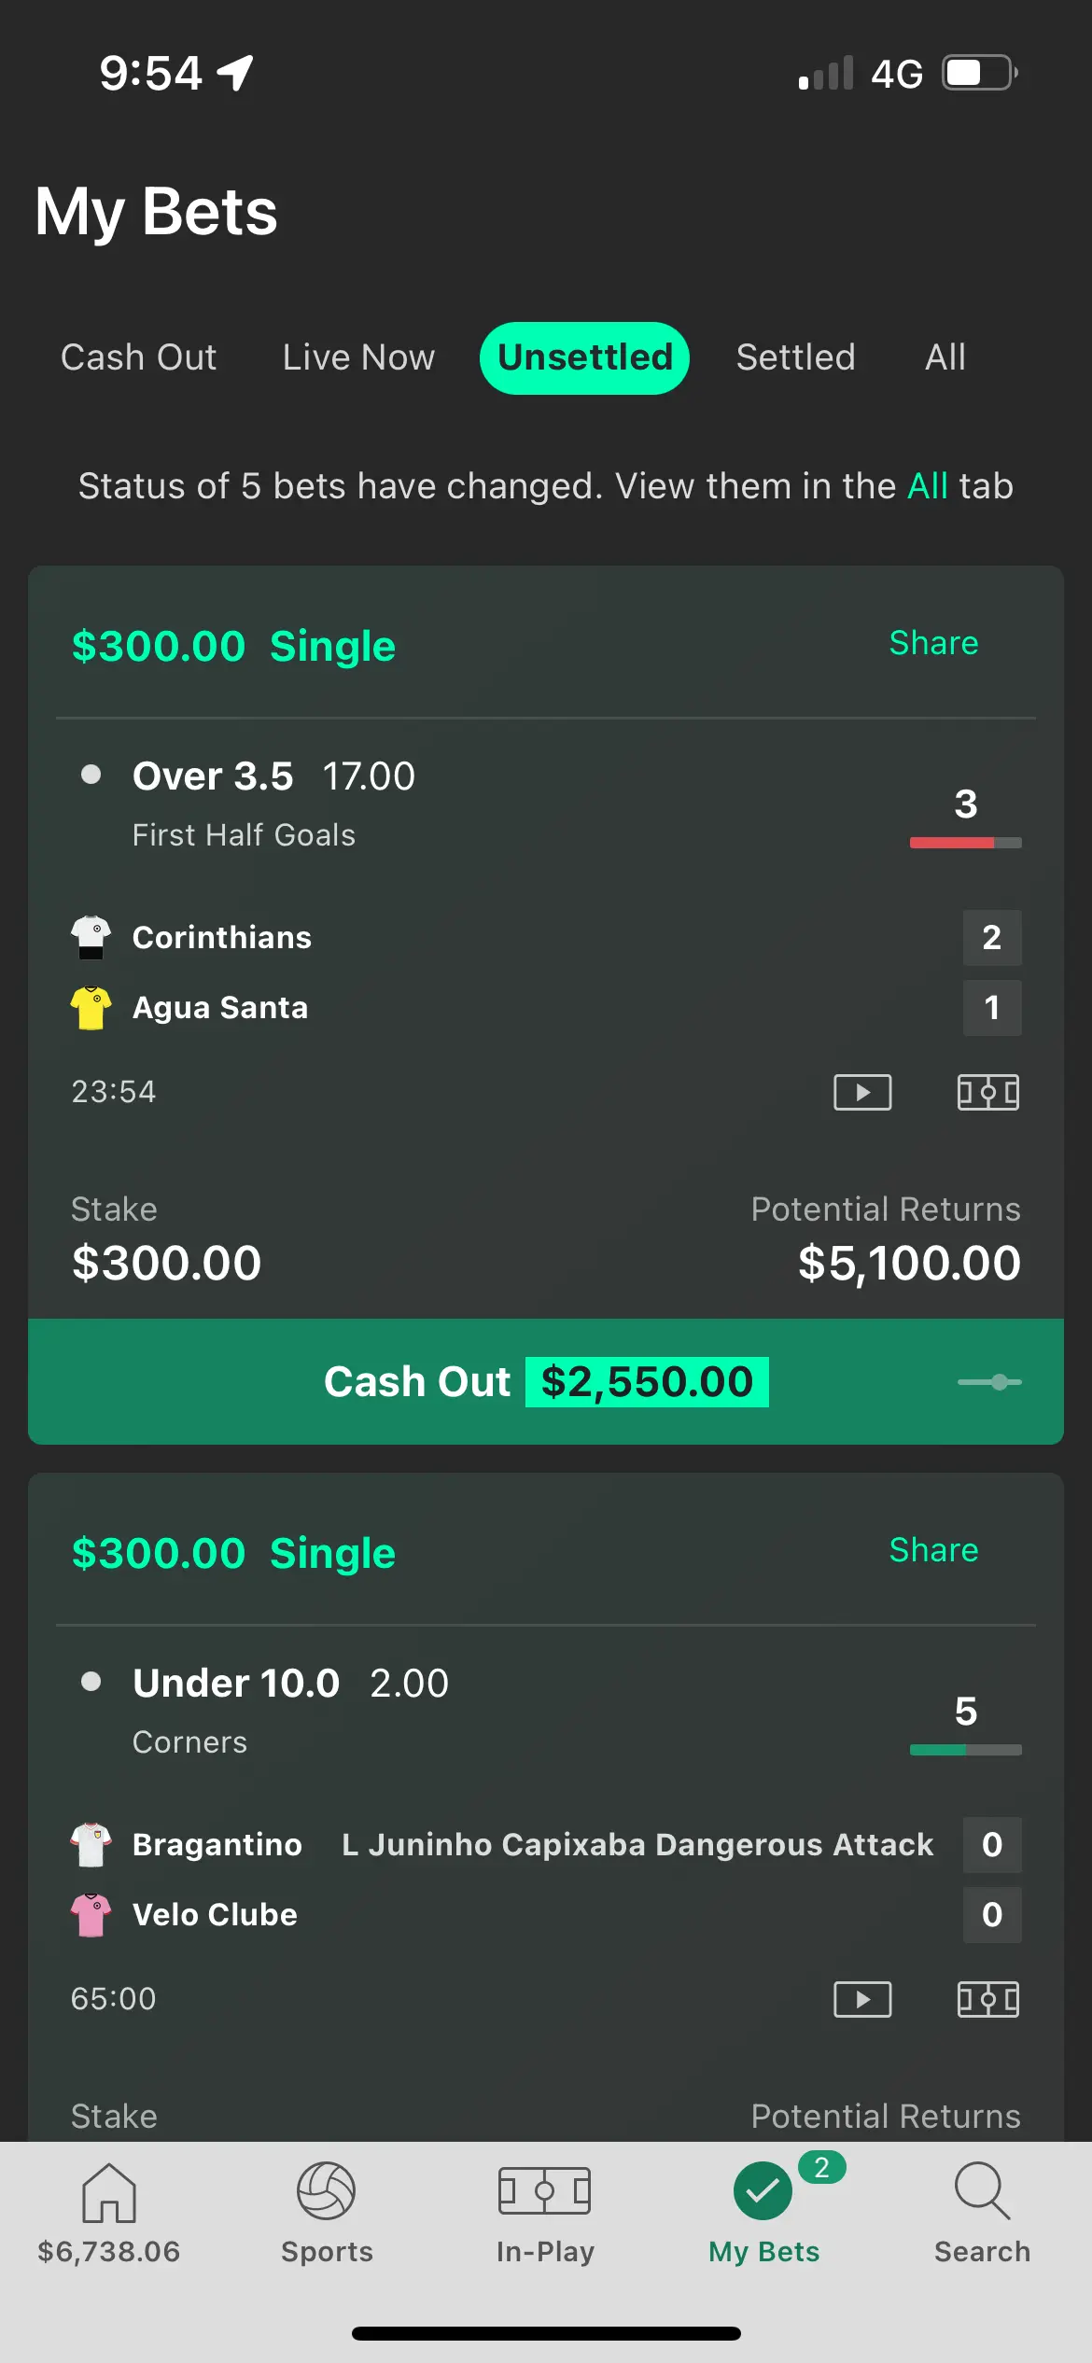The width and height of the screenshot is (1092, 2363).
Task: Open match tracker pitch icon for Bragantino game
Action: click(x=988, y=1999)
